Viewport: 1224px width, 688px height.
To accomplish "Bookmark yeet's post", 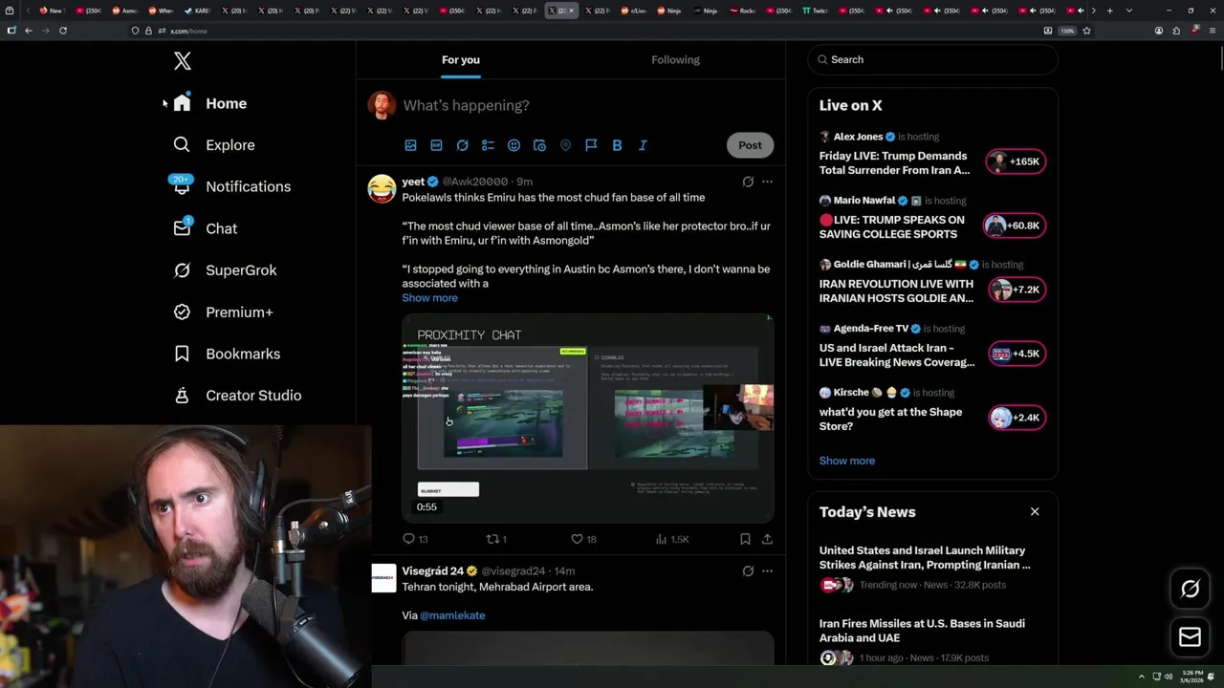I will coord(745,539).
